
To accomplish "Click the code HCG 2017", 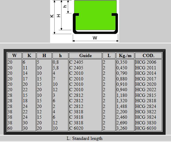I will (146, 79).
